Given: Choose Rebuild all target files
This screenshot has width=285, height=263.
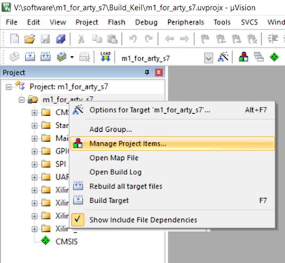Looking at the screenshot, I should (172, 186).
